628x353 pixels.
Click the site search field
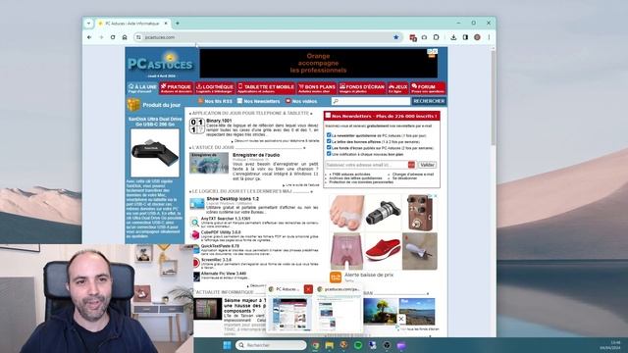(x=371, y=101)
